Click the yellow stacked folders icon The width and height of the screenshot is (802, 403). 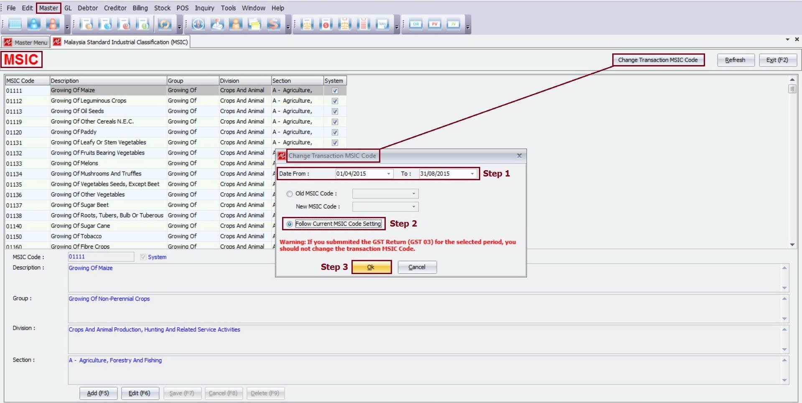point(255,24)
